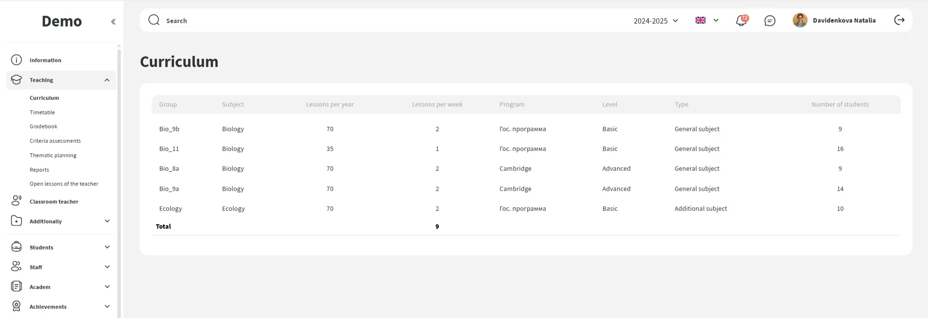
Task: Click the Achievements badge icon
Action: [16, 306]
